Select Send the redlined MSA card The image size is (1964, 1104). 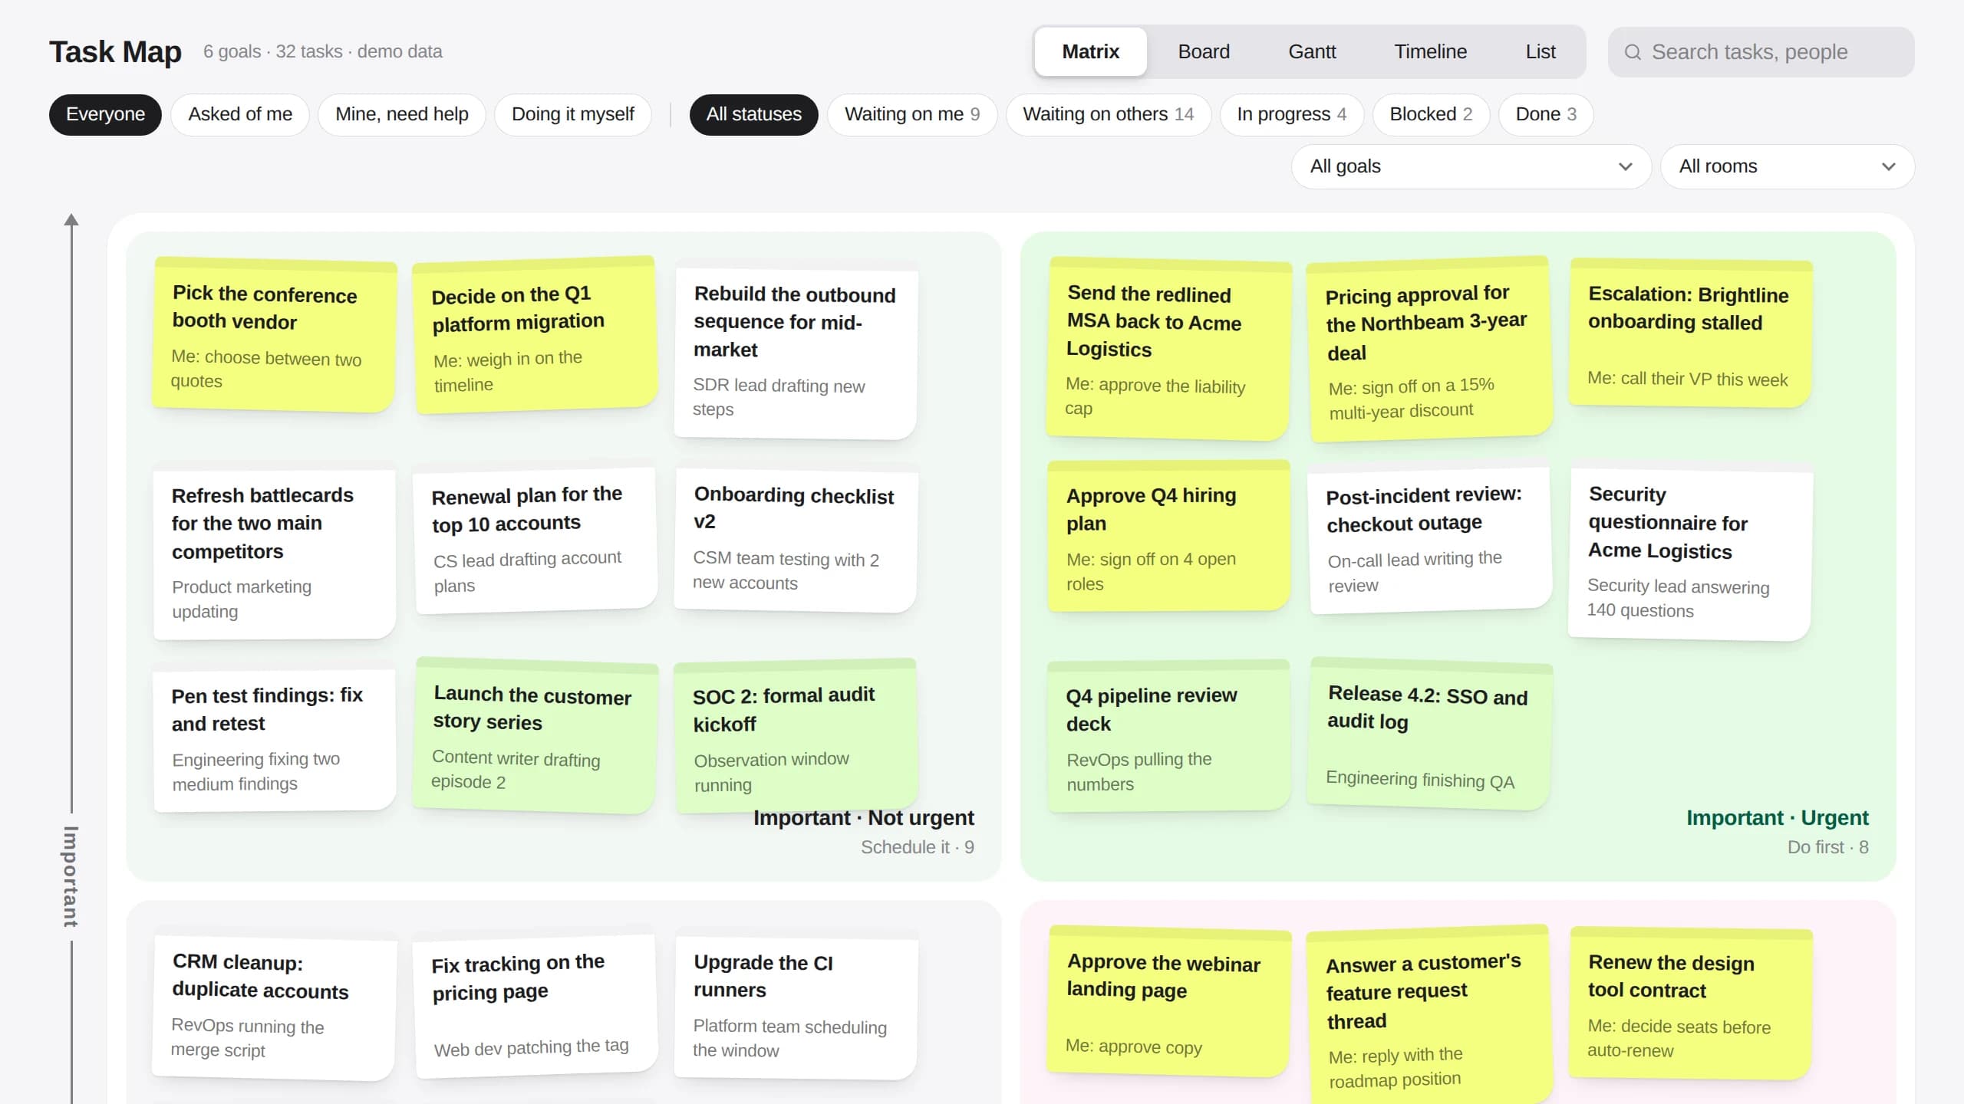click(x=1168, y=349)
